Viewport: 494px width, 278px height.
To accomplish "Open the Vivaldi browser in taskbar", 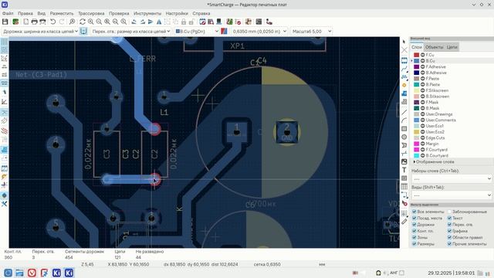I will (32, 273).
